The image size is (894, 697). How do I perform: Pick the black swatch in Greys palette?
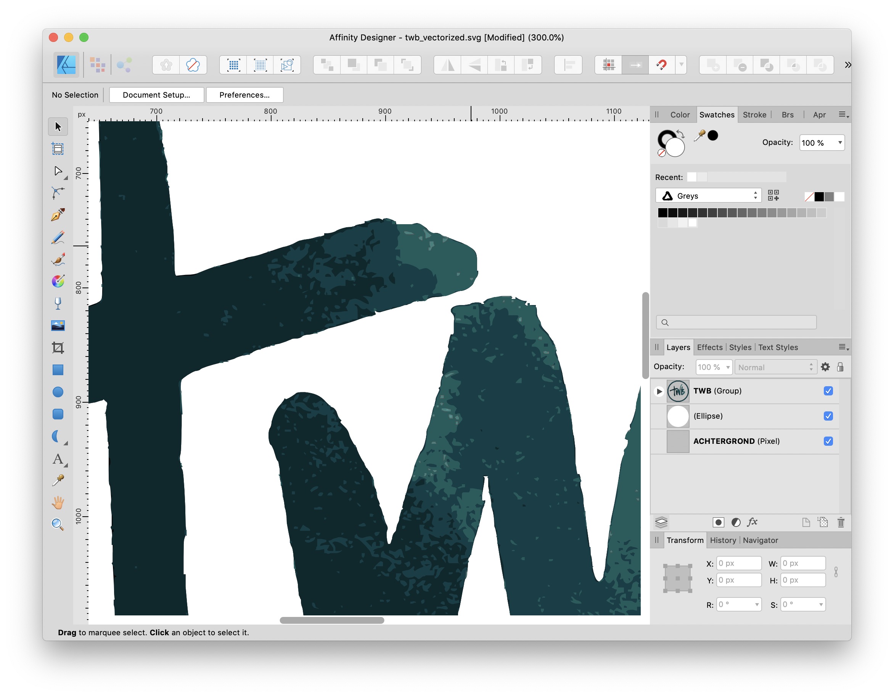662,212
